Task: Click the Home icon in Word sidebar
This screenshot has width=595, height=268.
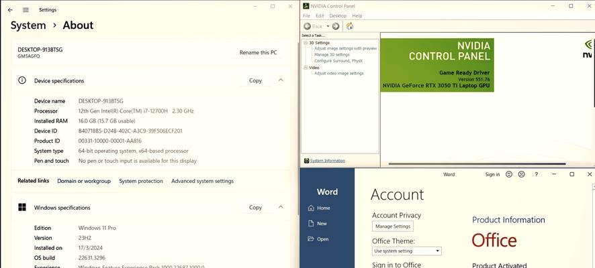Action: [x=311, y=208]
